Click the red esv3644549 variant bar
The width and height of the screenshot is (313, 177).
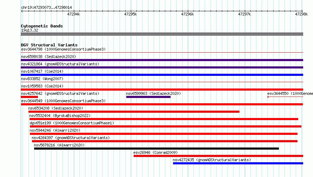162,104
